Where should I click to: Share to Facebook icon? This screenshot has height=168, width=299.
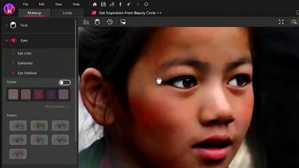click(121, 4)
